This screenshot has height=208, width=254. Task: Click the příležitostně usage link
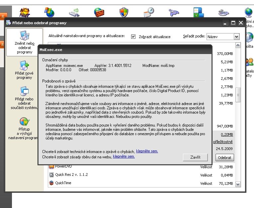click(223, 142)
